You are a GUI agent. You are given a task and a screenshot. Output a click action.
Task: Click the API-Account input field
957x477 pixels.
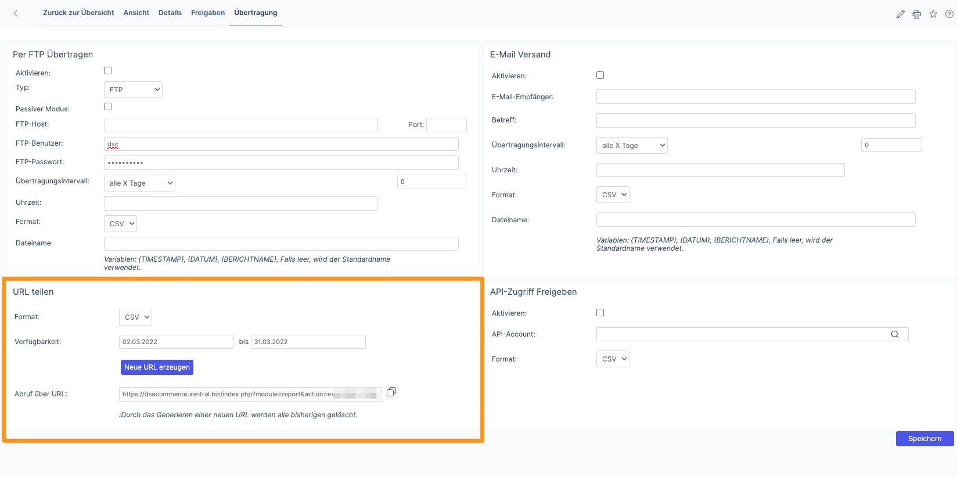(752, 334)
